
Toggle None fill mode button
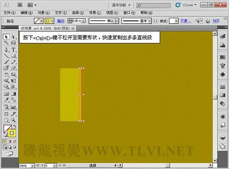[x=15, y=142]
